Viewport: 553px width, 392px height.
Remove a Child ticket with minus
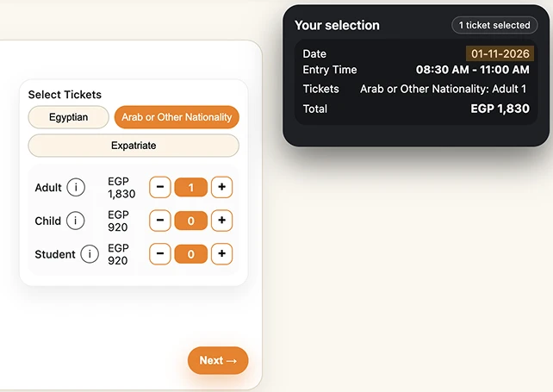160,221
